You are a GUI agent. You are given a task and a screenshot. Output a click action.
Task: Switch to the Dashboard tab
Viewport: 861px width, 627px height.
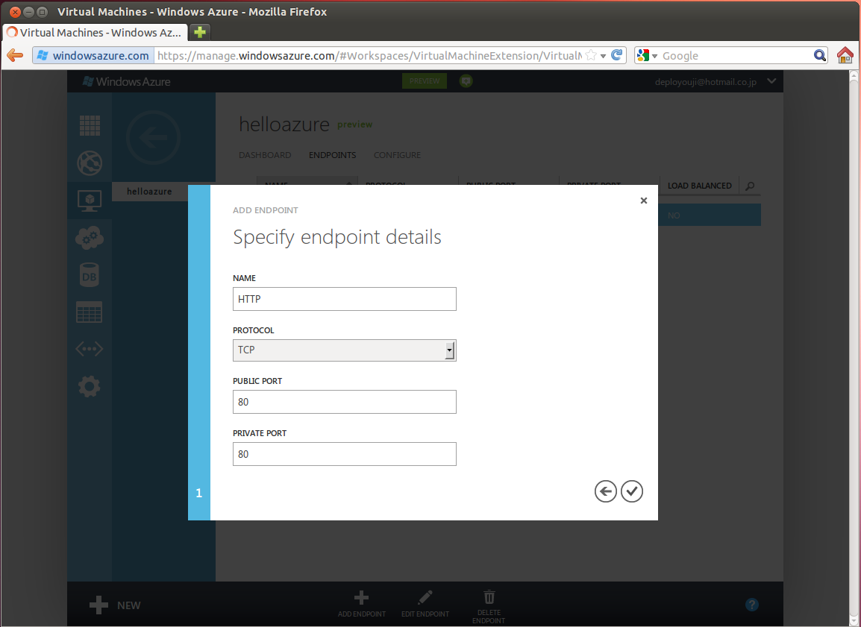pos(265,155)
